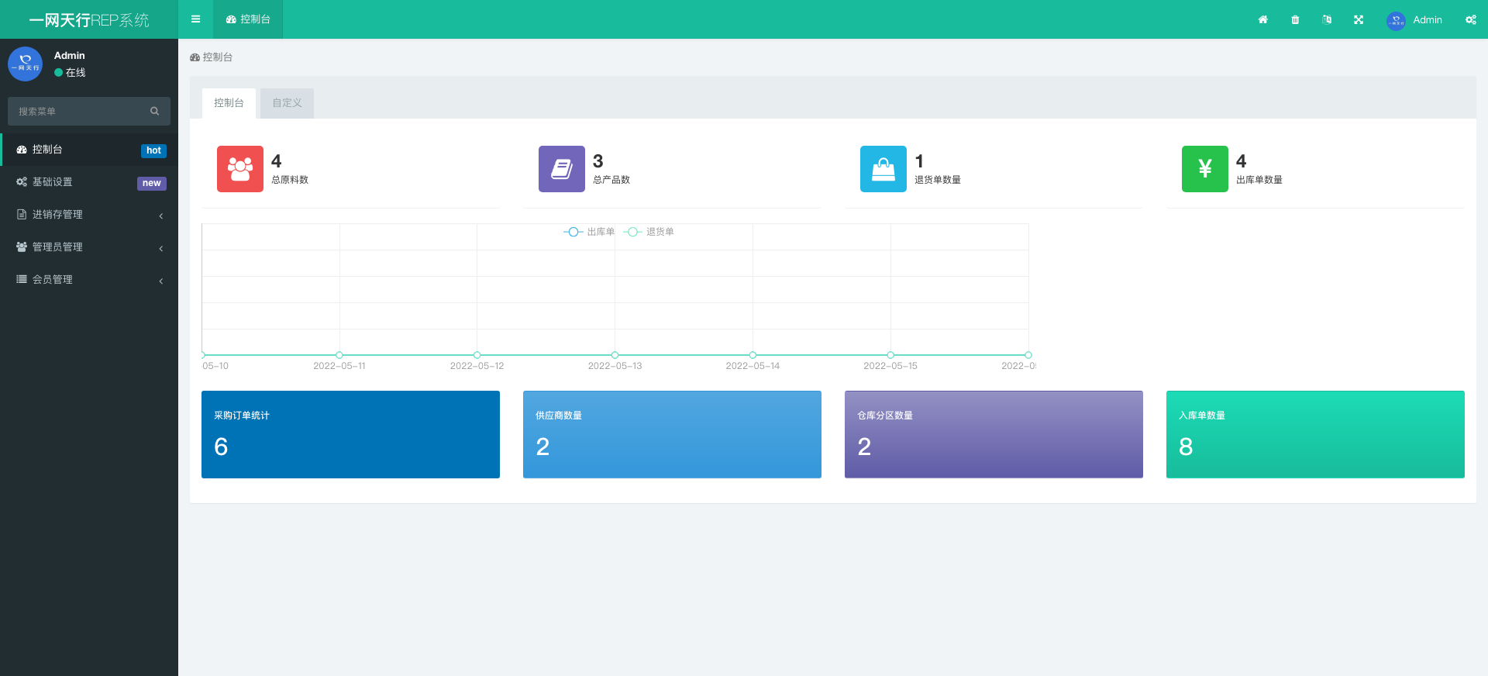Image resolution: width=1488 pixels, height=676 pixels.
Task: Expand the 进销存管理 sidebar menu
Action: pos(89,215)
